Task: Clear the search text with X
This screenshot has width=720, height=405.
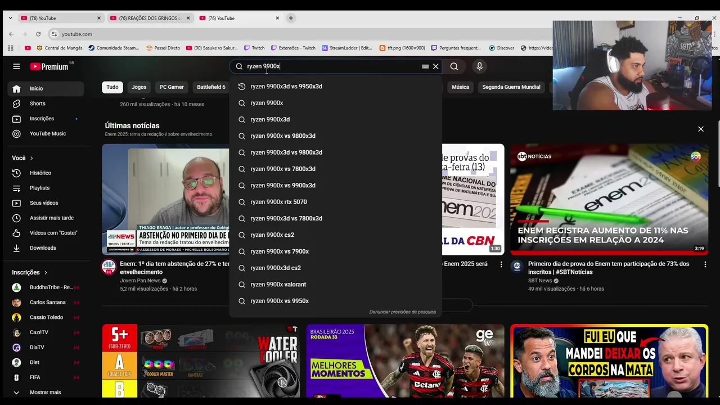Action: pyautogui.click(x=435, y=66)
